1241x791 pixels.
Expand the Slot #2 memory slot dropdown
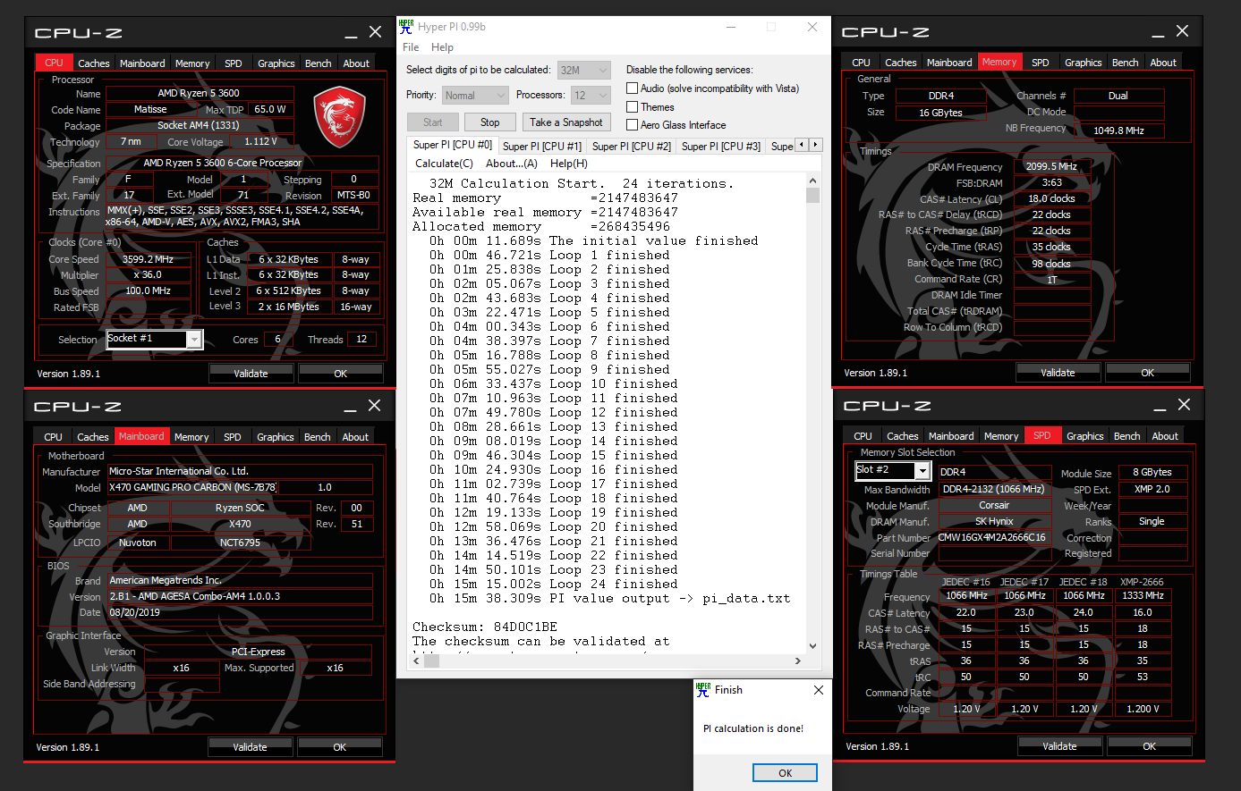click(x=922, y=471)
